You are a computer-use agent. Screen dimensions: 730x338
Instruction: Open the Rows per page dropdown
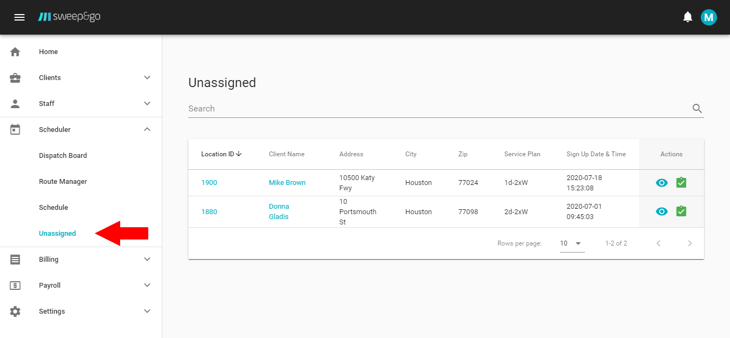click(571, 243)
